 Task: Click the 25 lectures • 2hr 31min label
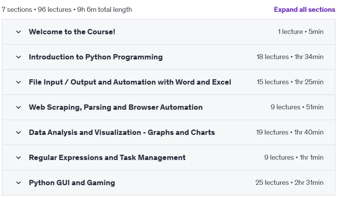[x=289, y=183]
